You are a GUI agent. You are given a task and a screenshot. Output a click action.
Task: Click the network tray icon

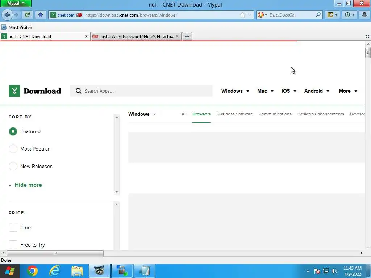tap(326, 271)
